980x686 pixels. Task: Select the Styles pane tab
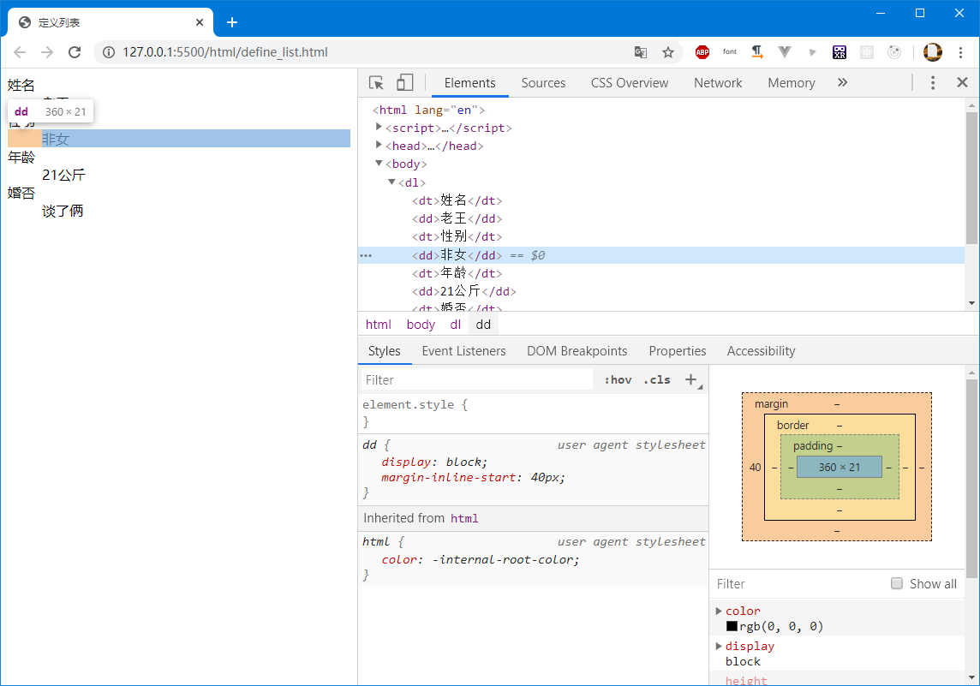tap(385, 351)
